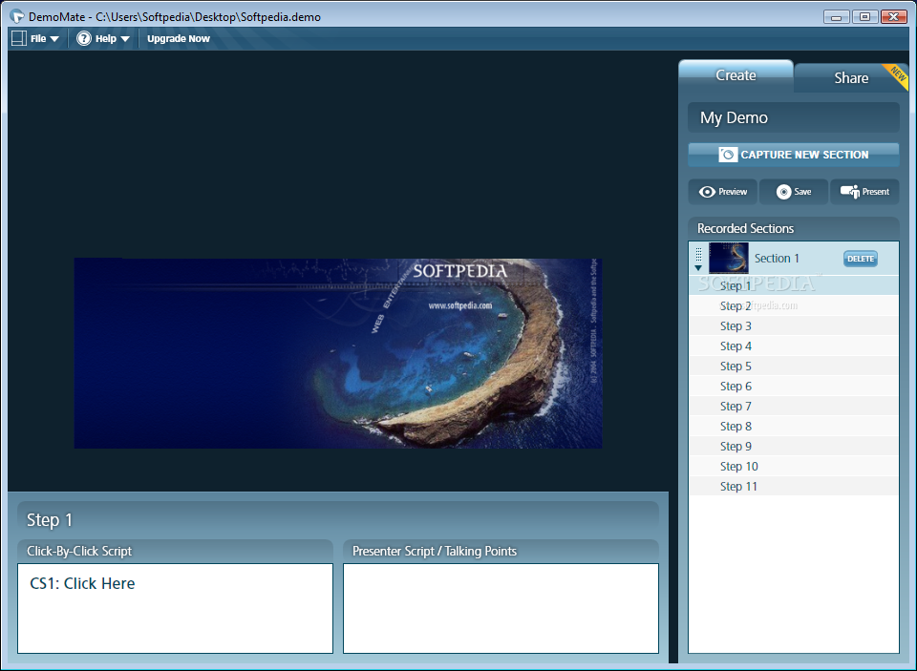917x671 pixels.
Task: Open the Help menu
Action: (x=103, y=38)
